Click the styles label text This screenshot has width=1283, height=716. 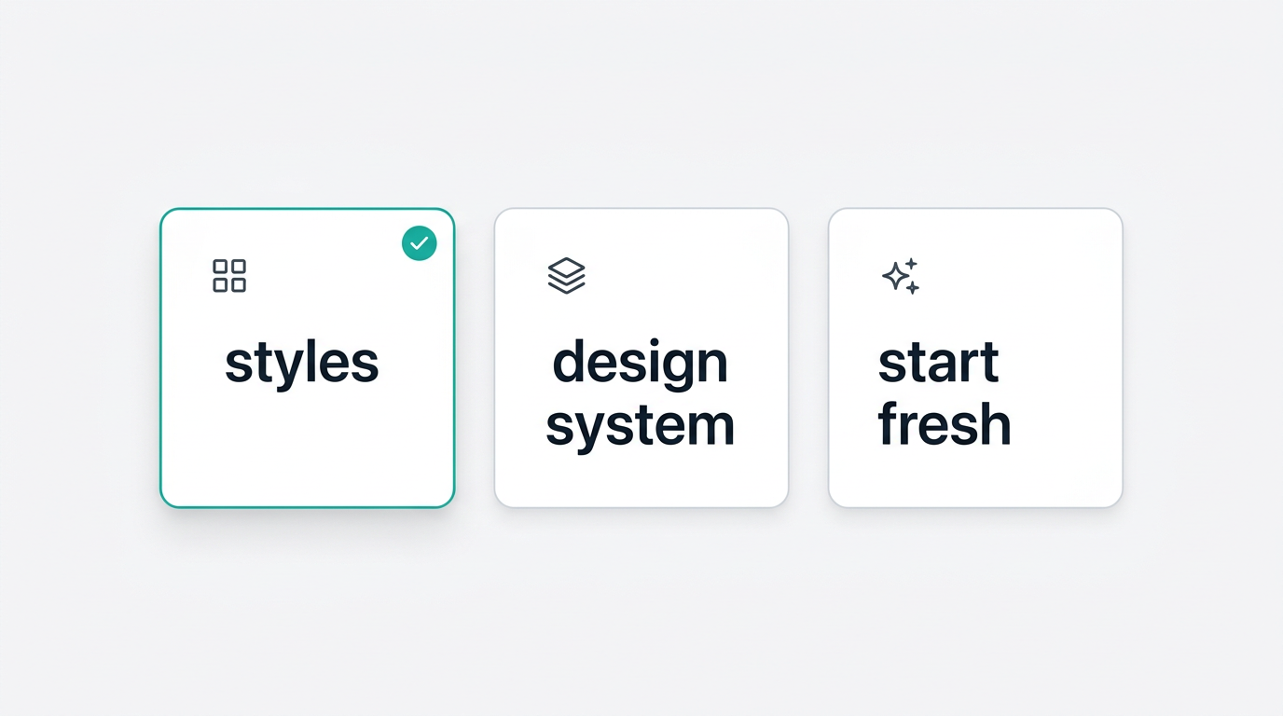[x=301, y=362]
